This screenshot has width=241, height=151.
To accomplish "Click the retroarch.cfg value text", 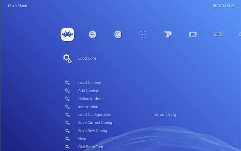I will [x=165, y=115].
